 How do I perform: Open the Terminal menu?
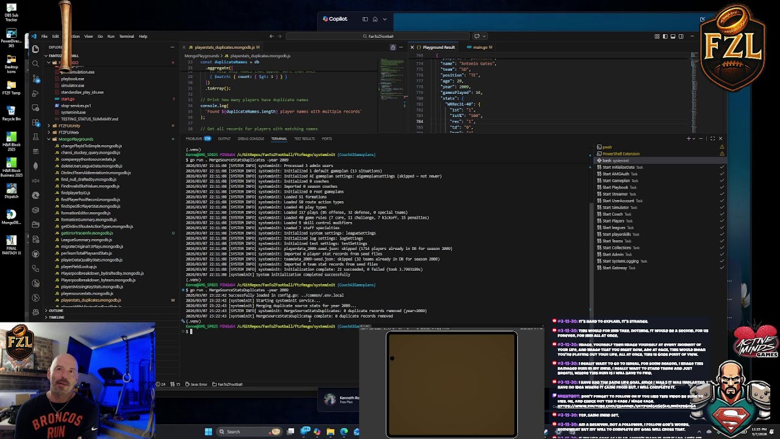click(126, 37)
